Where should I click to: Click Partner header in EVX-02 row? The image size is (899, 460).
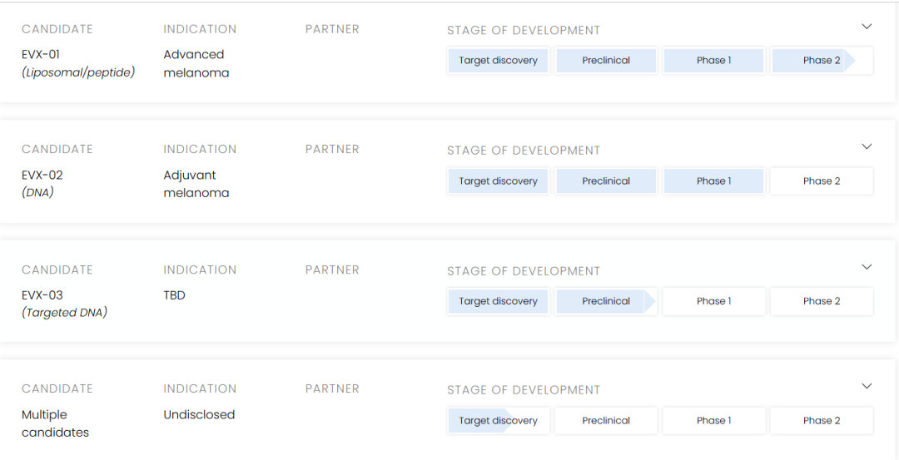(332, 149)
